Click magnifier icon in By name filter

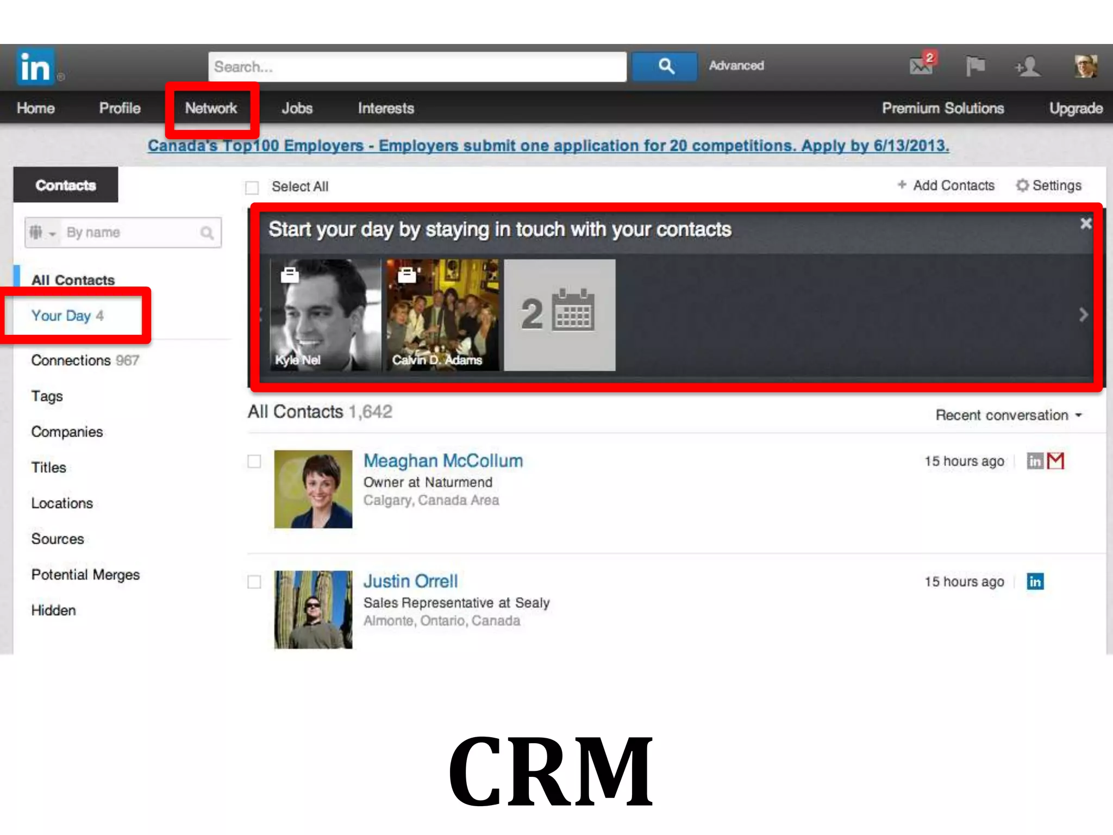click(x=207, y=233)
